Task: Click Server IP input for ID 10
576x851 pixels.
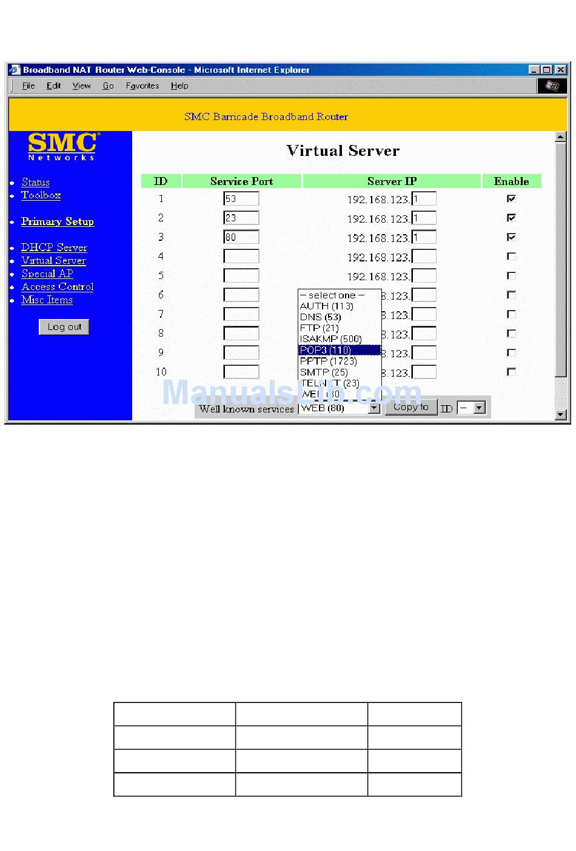Action: pyautogui.click(x=424, y=372)
